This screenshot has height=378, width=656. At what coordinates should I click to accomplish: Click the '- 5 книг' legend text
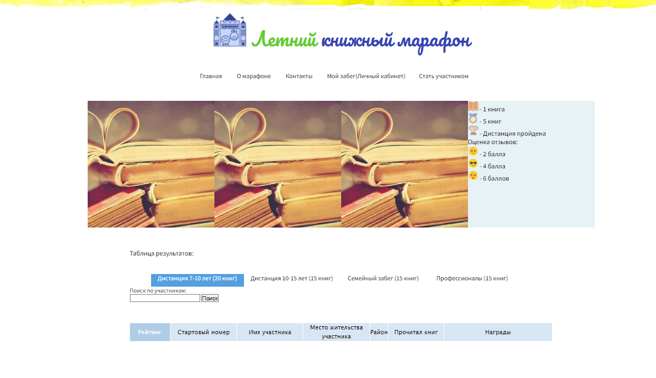491,121
